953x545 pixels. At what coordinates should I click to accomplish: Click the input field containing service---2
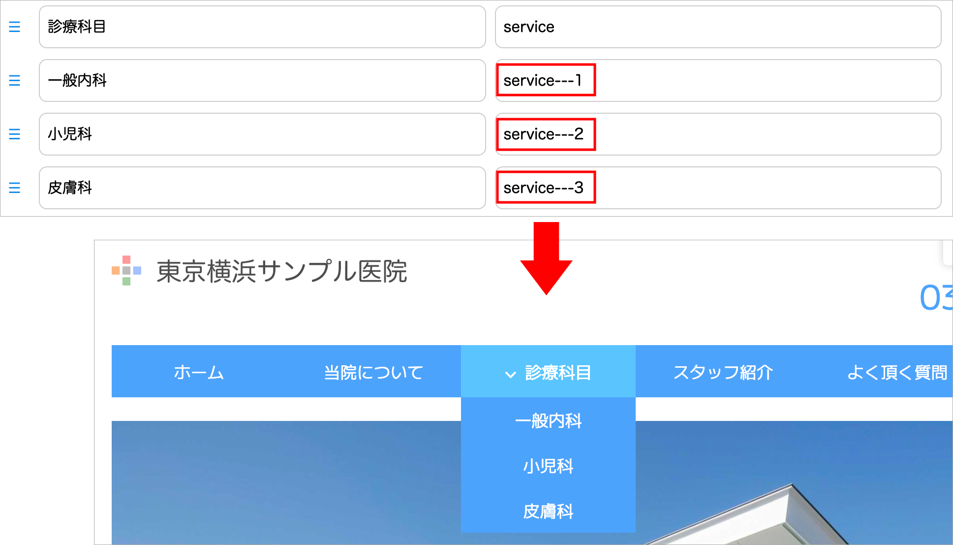[x=718, y=134]
